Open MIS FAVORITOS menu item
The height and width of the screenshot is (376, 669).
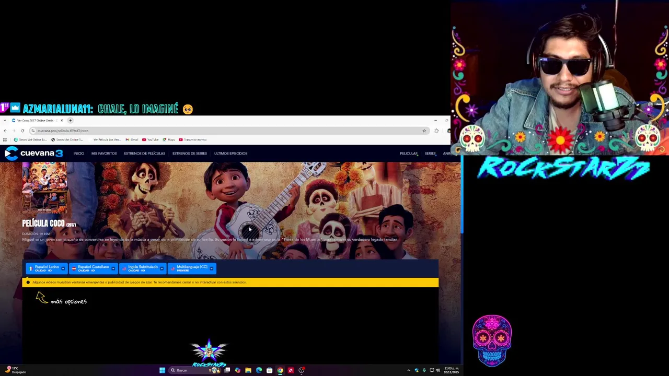(x=104, y=154)
